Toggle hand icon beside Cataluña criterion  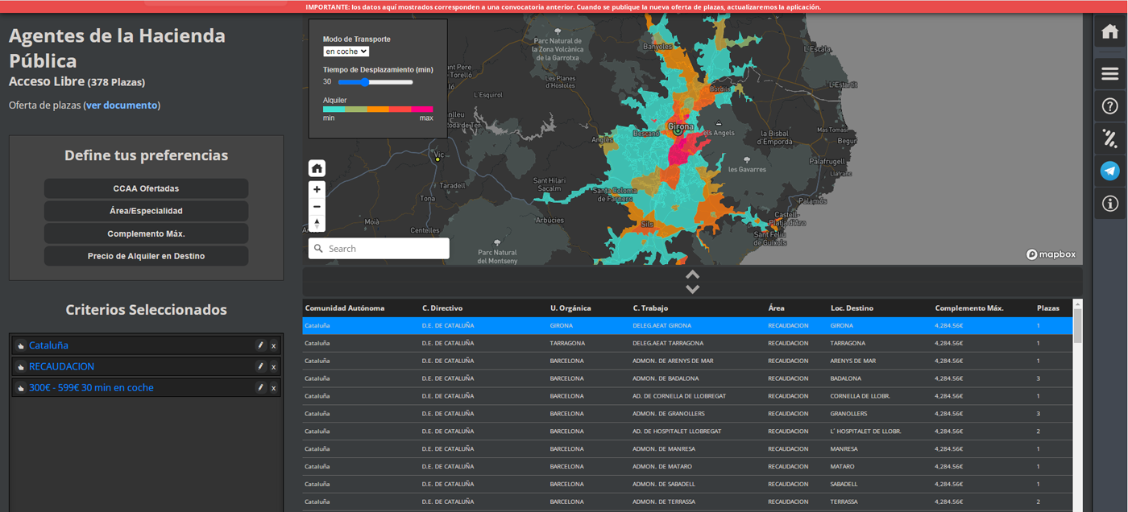[20, 345]
